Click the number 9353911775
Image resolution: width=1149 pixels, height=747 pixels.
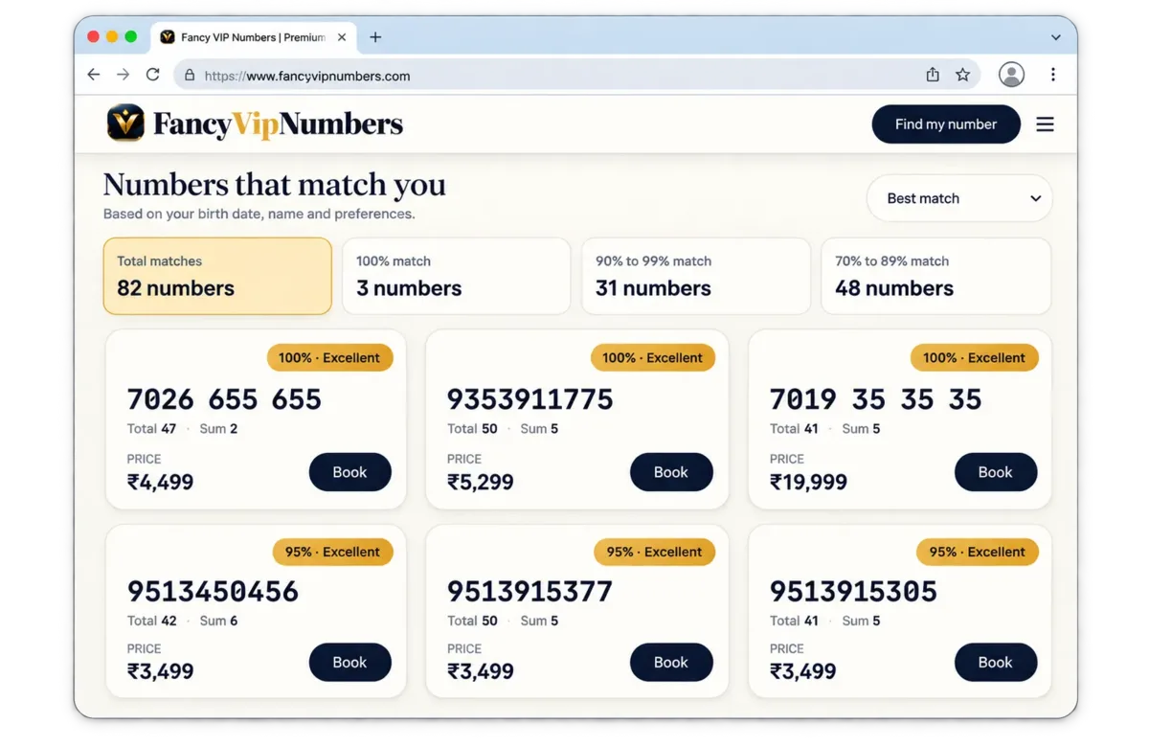[x=530, y=399]
